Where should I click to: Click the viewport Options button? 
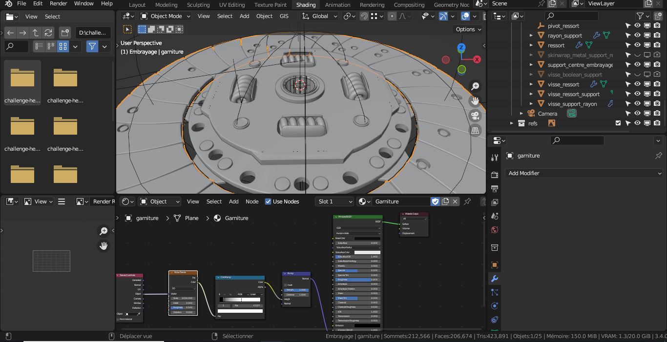(x=467, y=29)
